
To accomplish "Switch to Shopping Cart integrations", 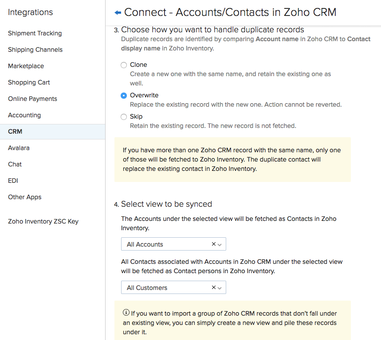I will [29, 82].
